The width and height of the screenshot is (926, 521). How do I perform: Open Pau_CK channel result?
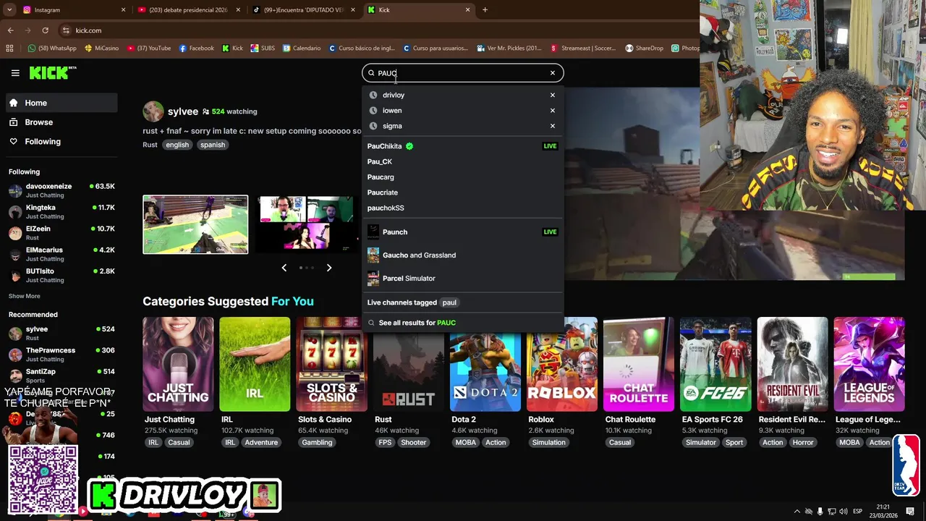click(462, 161)
